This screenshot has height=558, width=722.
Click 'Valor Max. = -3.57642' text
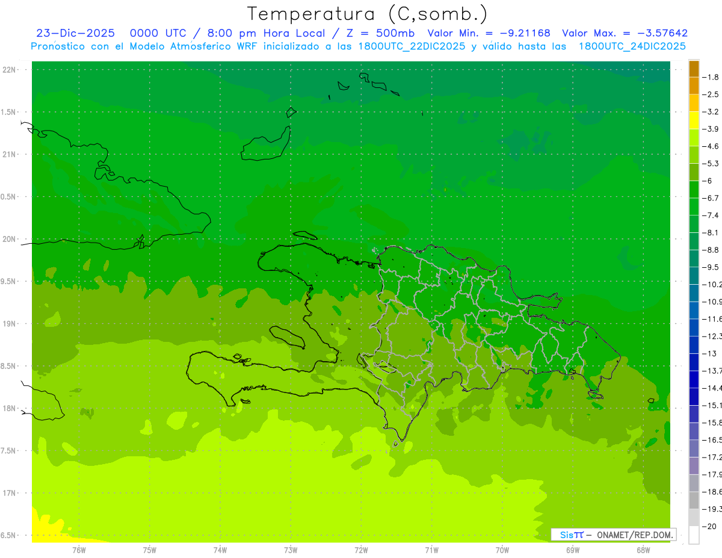[x=625, y=33]
